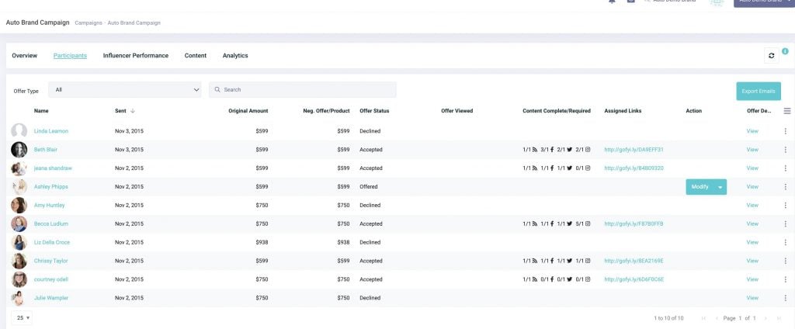The width and height of the screenshot is (795, 329).
Task: Open courtney odell's assigned gofyi link
Action: [x=634, y=279]
